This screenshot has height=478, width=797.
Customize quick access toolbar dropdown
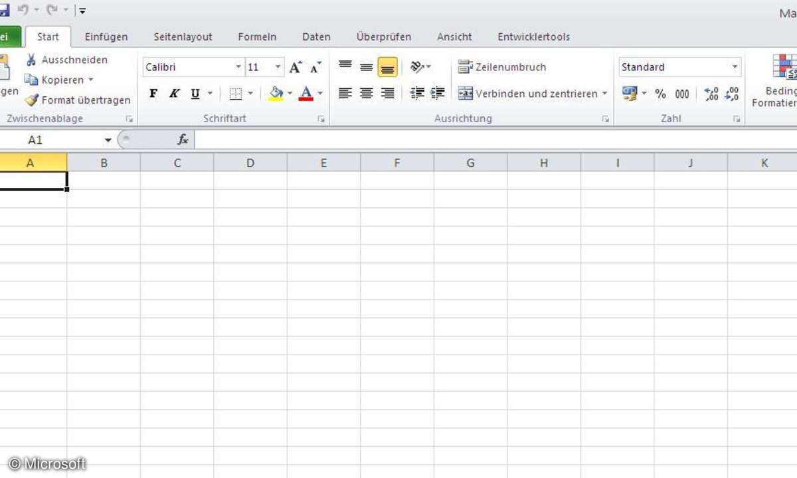point(82,11)
